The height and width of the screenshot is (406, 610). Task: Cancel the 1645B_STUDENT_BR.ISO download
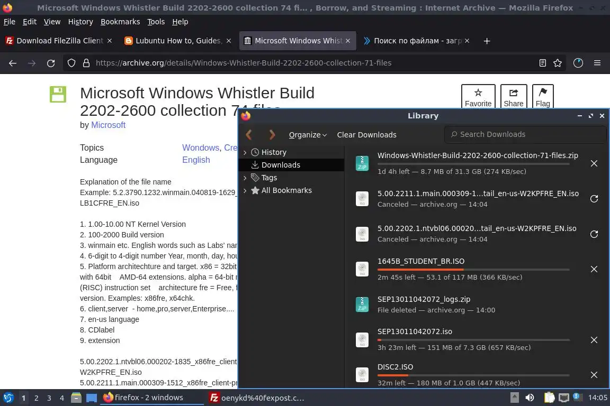point(594,269)
